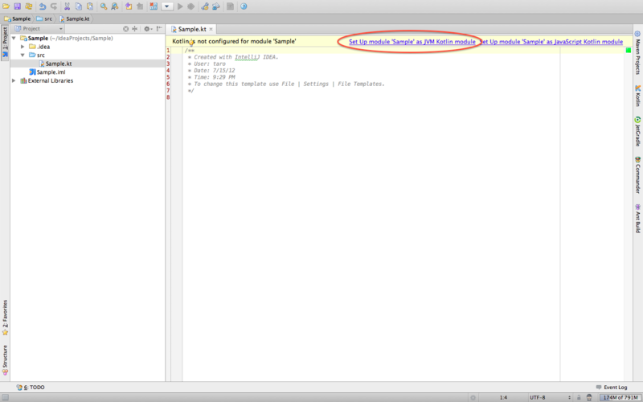Open Settings via wrench toolbar icon
This screenshot has width=643, height=402.
tap(205, 6)
